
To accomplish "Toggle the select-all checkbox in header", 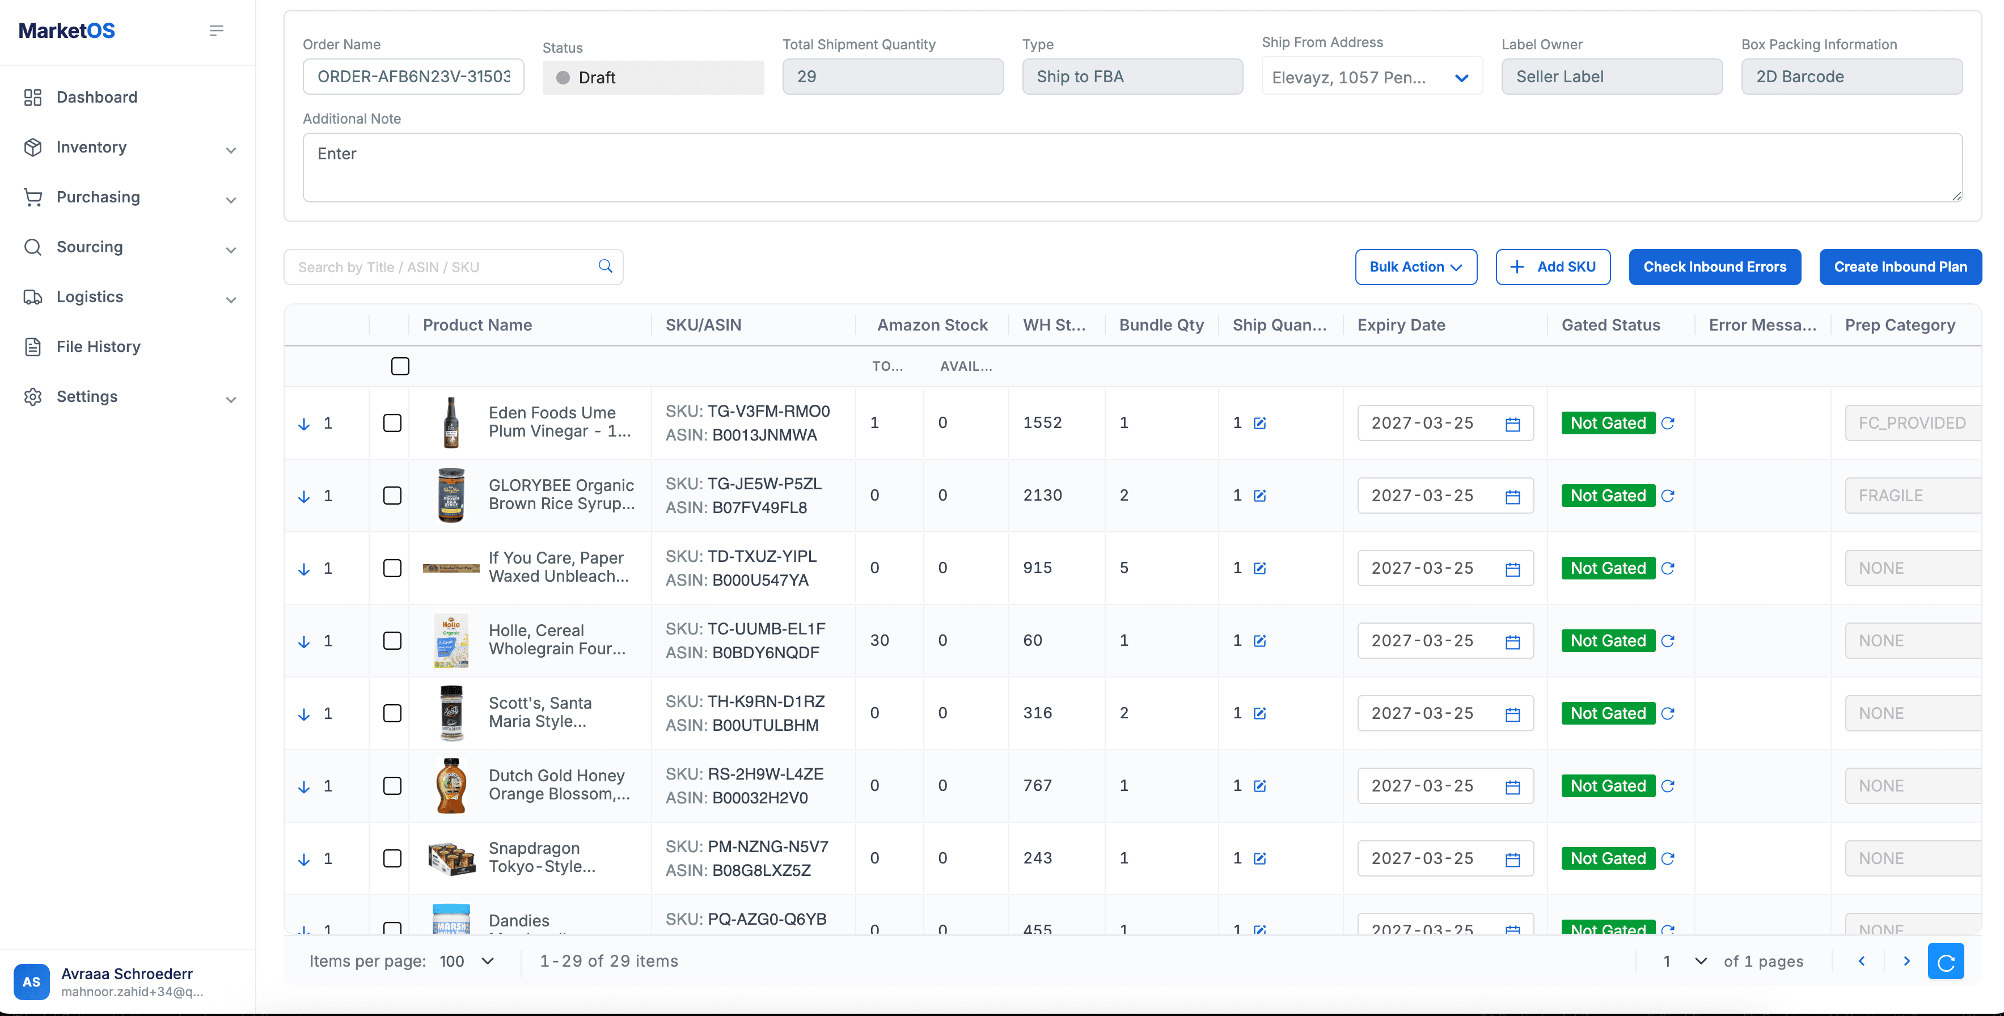I will pyautogui.click(x=400, y=366).
